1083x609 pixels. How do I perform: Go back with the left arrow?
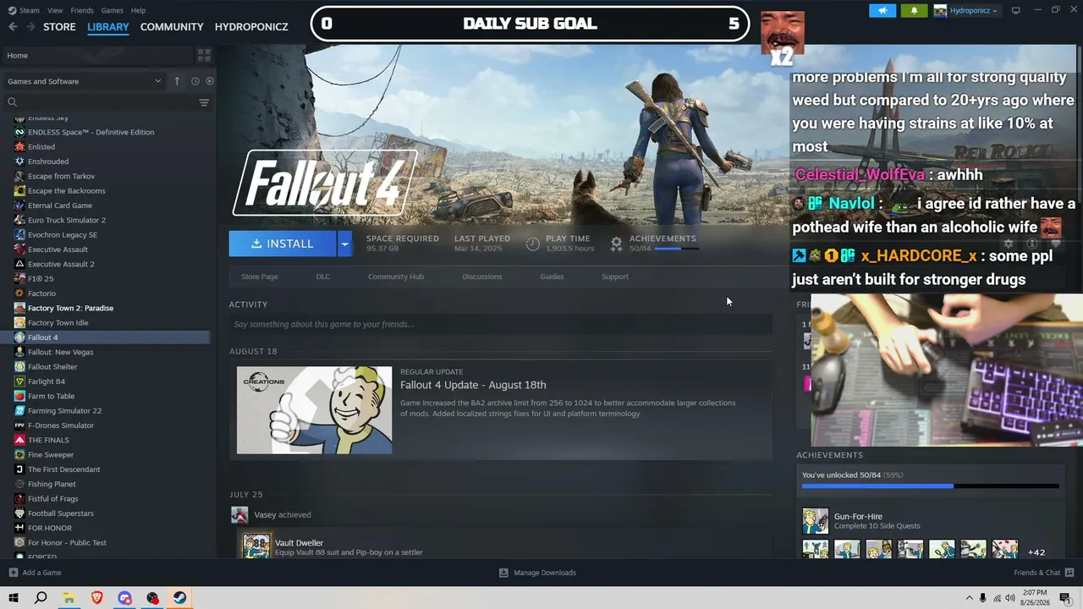pyautogui.click(x=13, y=27)
